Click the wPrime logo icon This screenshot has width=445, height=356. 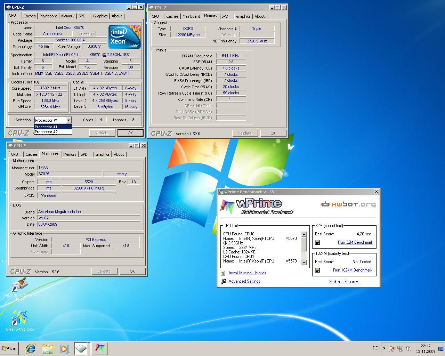pyautogui.click(x=227, y=206)
